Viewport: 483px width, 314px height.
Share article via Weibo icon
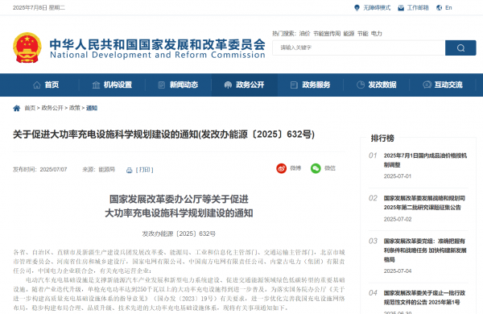click(281, 168)
